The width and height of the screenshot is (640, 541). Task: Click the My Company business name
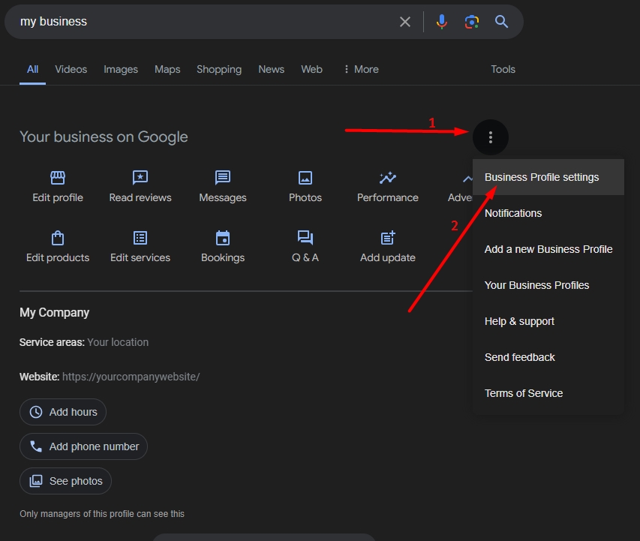(x=54, y=312)
